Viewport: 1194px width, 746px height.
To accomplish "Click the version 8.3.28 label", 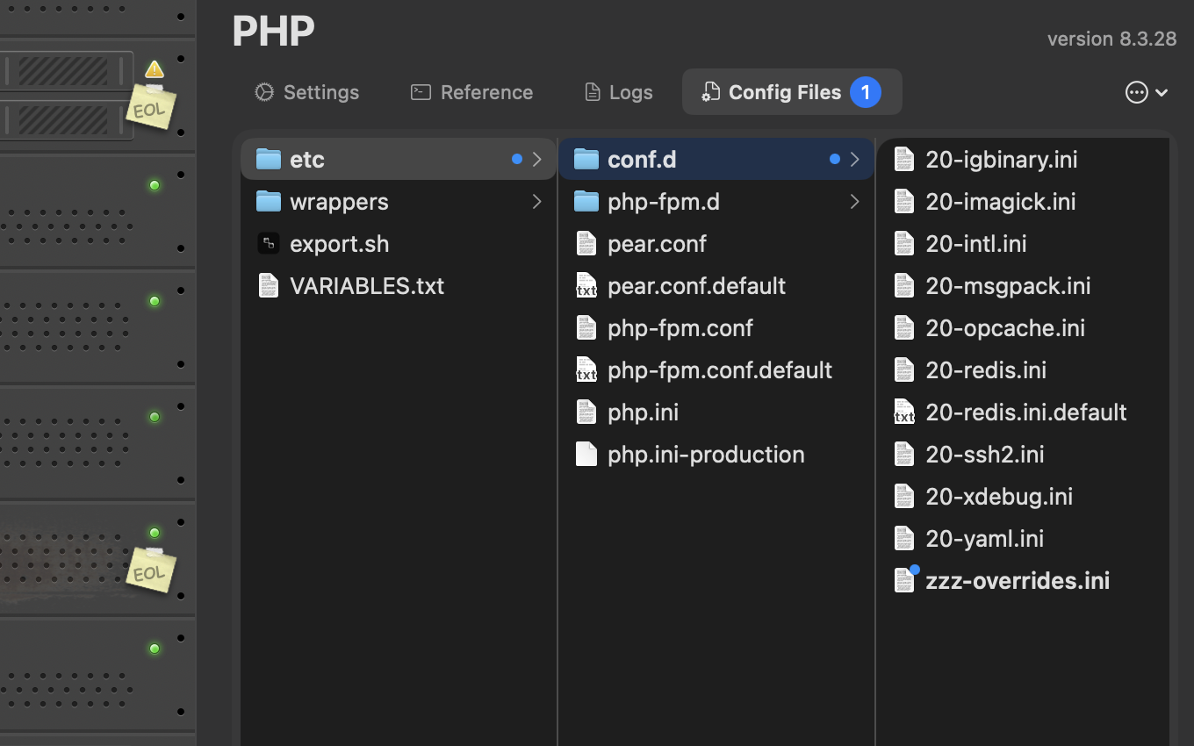I will pyautogui.click(x=1111, y=39).
